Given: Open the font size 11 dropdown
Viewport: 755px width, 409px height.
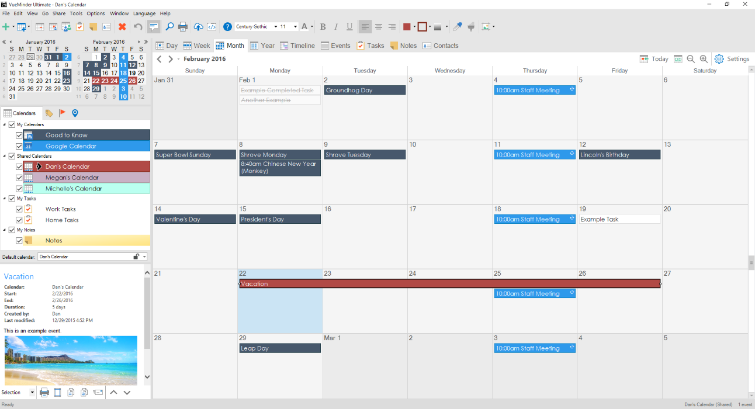Looking at the screenshot, I should coord(295,26).
